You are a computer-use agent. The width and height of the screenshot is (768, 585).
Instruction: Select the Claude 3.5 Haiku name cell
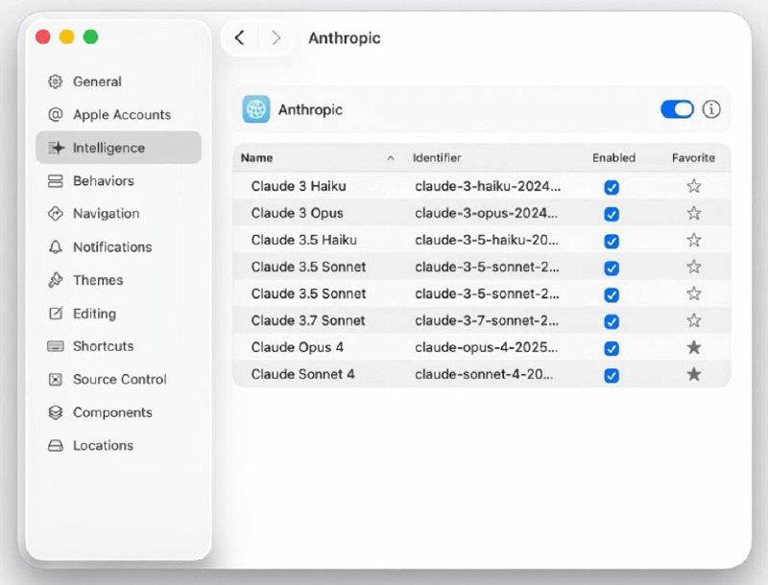[x=304, y=240]
